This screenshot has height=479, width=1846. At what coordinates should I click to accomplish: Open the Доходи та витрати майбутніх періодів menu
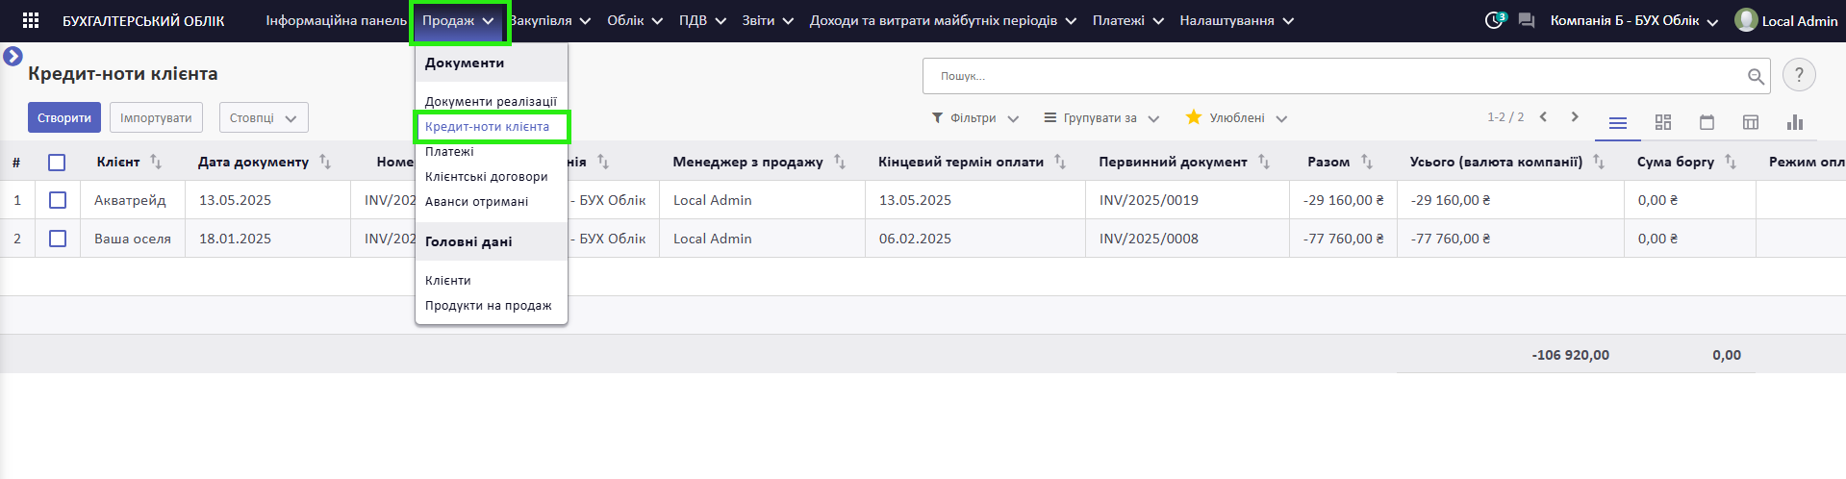click(x=943, y=20)
